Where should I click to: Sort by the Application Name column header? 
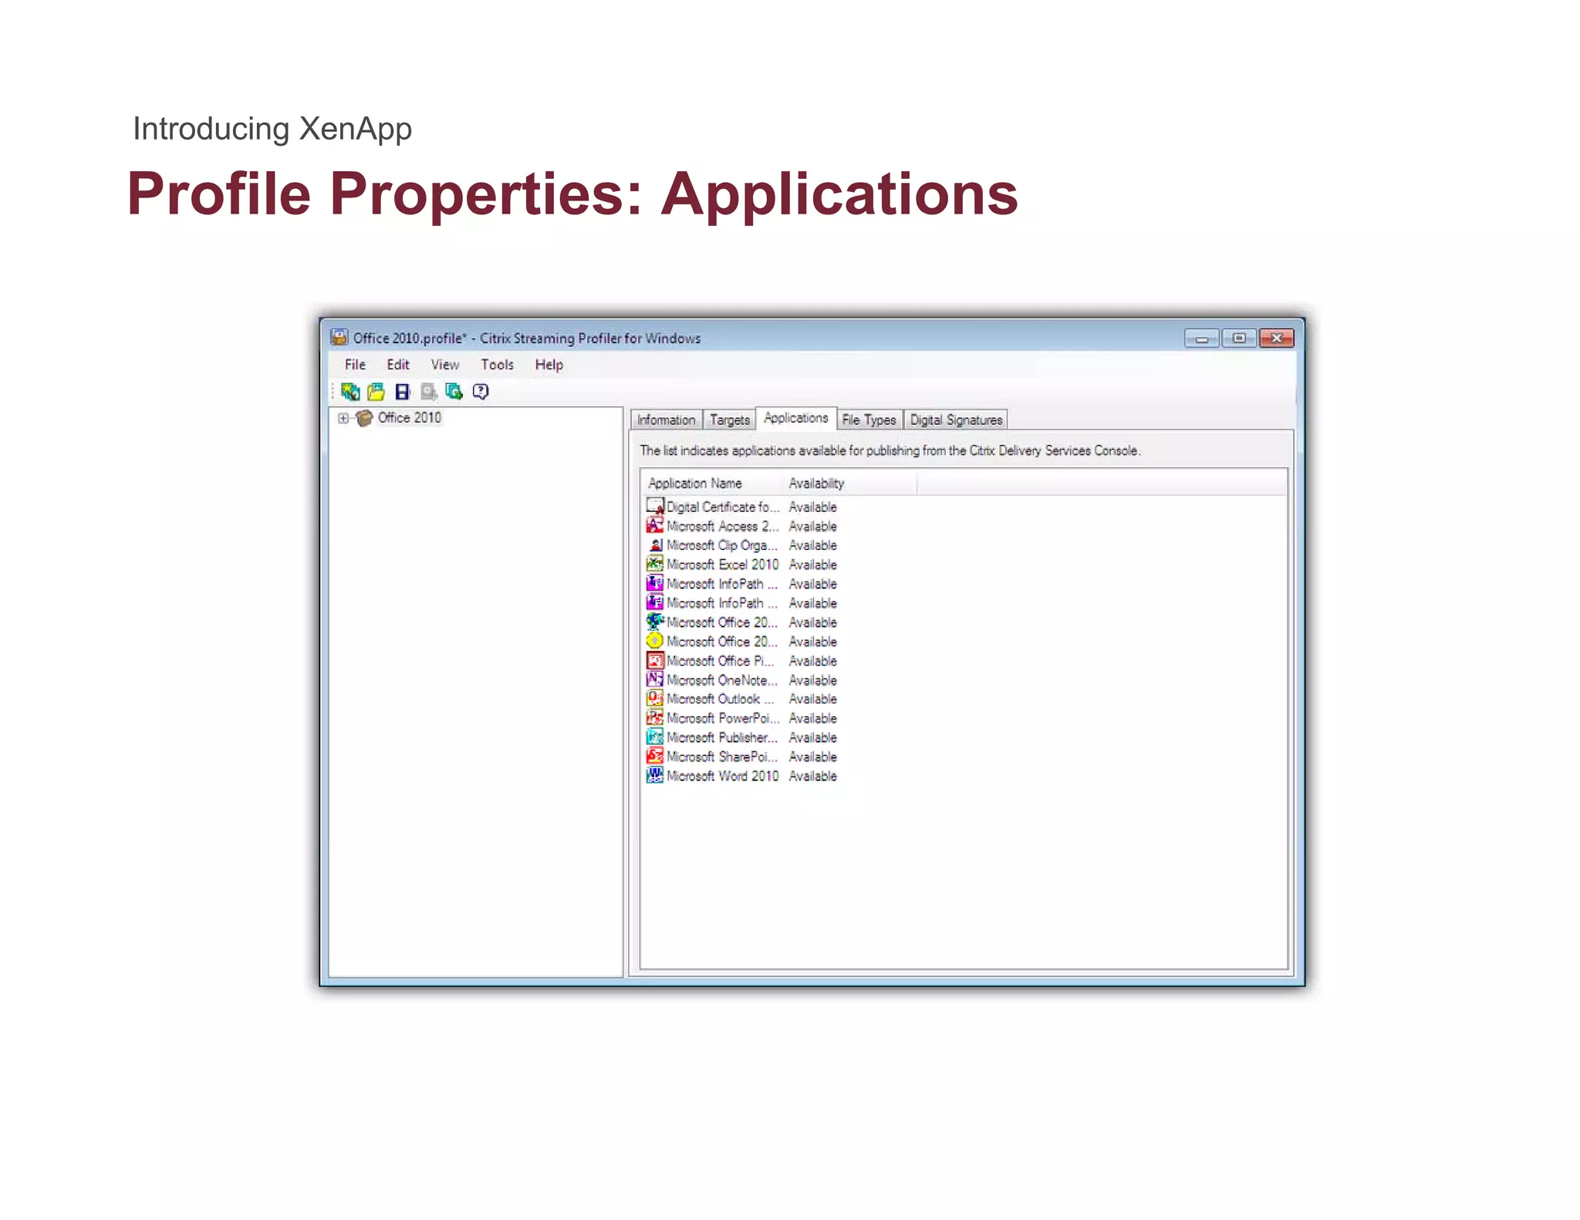tap(711, 484)
